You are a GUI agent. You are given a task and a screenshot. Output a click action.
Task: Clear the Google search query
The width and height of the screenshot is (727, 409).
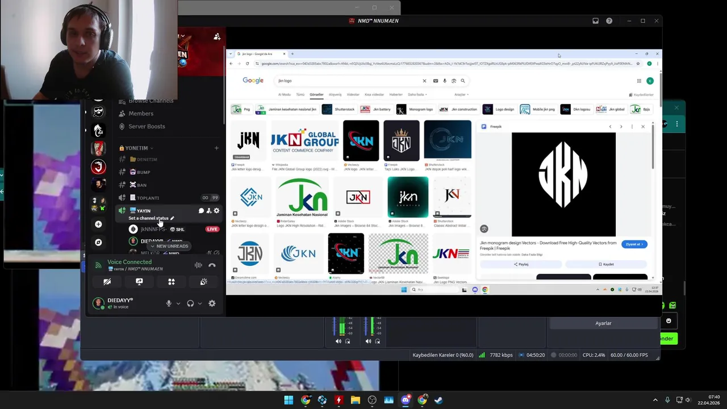[x=424, y=81]
